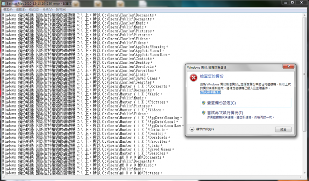
Task: Open the 檢視(V) menu in Notepad
Action: coord(47,10)
